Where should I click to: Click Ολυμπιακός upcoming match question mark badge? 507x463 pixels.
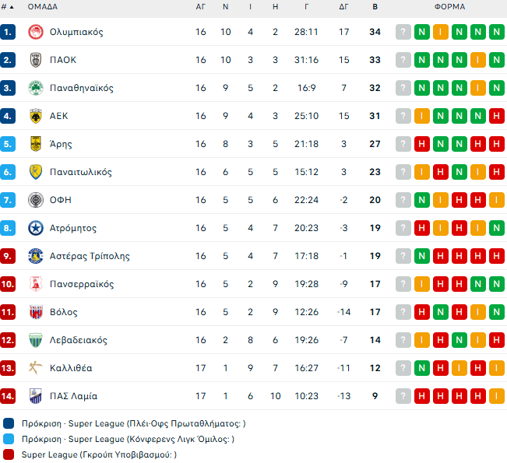pos(403,32)
